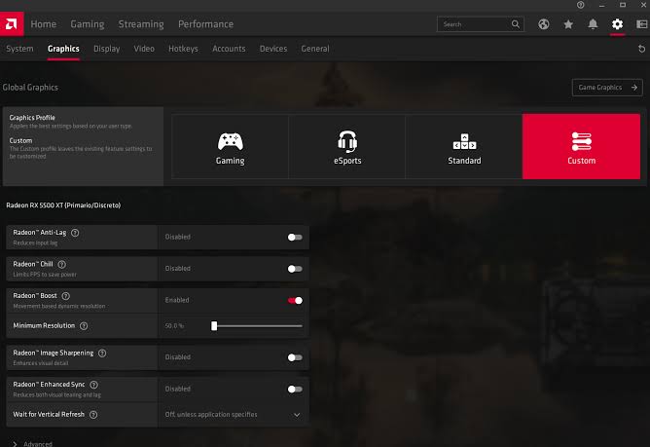Click the Game Graphics button

[x=607, y=88]
